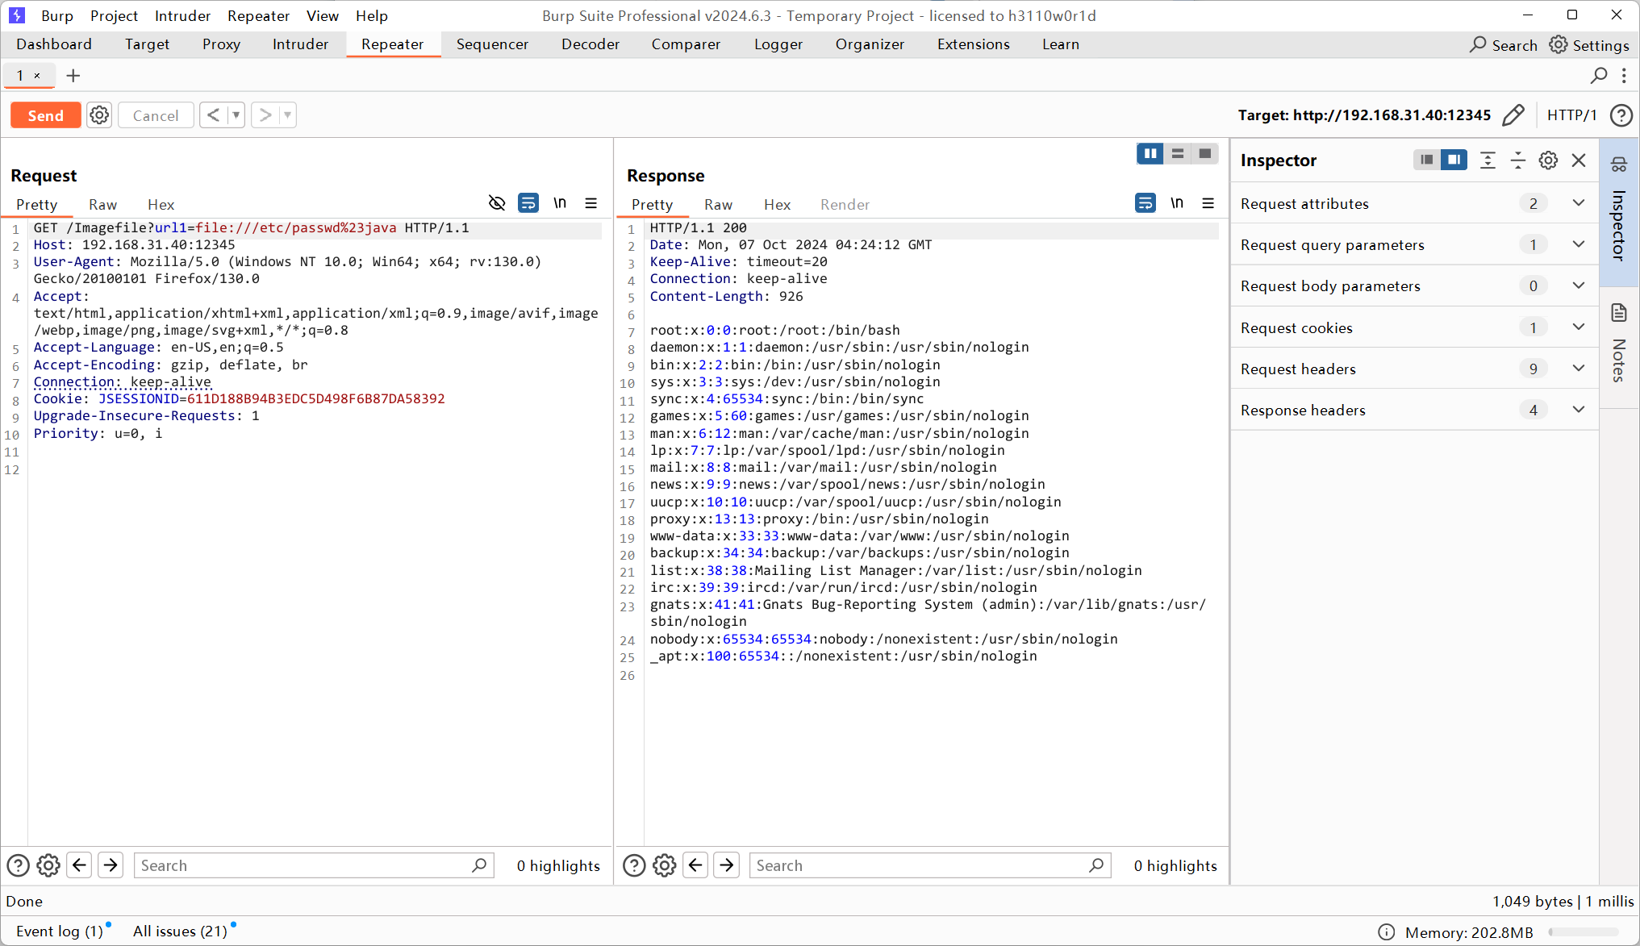This screenshot has width=1640, height=946.
Task: Click the memory info icon
Action: tap(1386, 932)
